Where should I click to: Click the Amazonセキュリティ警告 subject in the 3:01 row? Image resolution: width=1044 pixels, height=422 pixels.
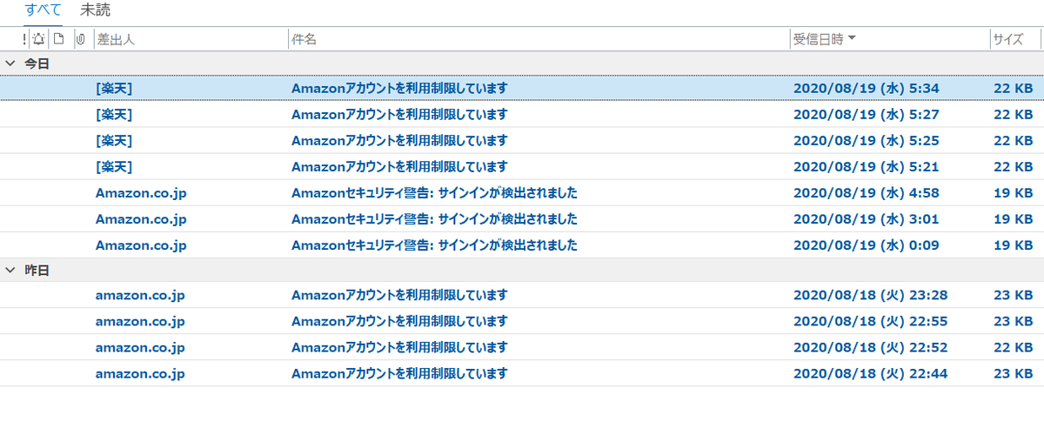434,219
